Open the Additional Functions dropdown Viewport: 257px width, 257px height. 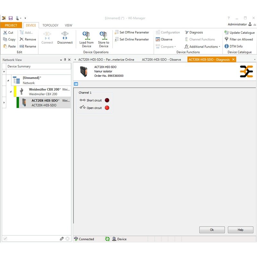[x=202, y=47]
